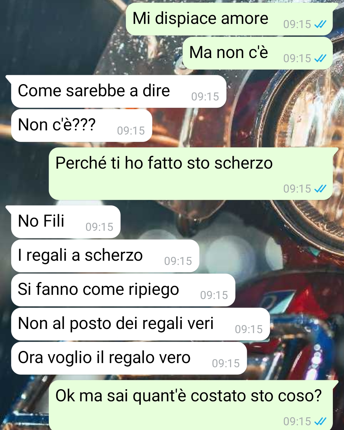Image resolution: width=344 pixels, height=430 pixels.
Task: Tap the blue ticks on 'Perché ti ho fatto sto scherzo'
Action: coord(320,189)
